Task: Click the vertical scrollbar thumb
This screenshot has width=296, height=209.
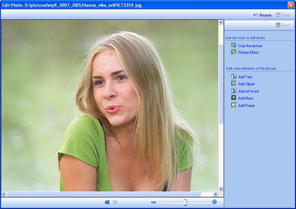Action: pos(221,84)
